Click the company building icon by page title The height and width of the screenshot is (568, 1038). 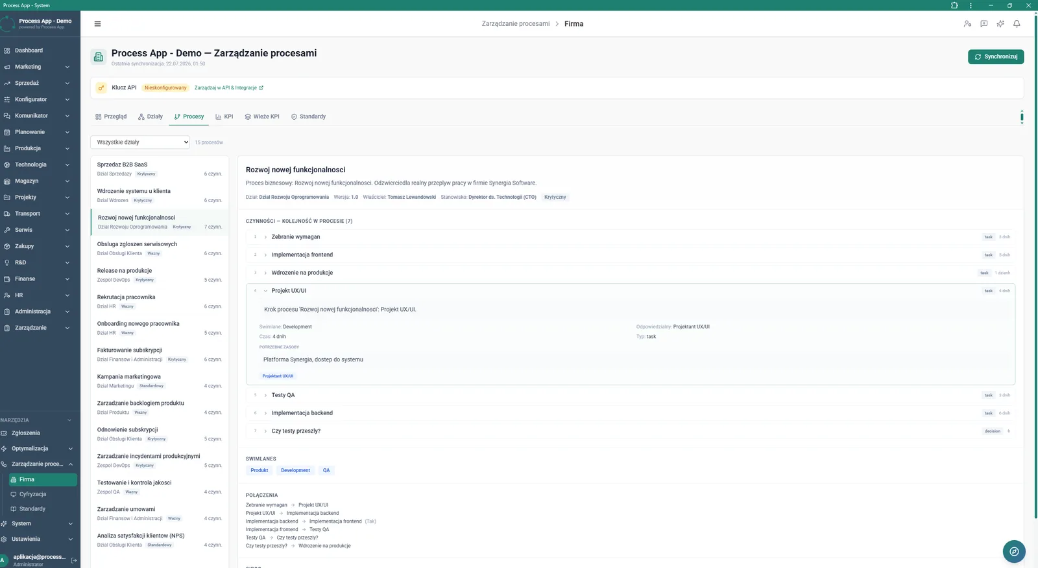pyautogui.click(x=99, y=57)
